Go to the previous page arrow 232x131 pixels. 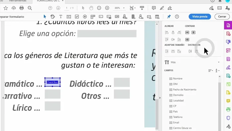[50, 8]
